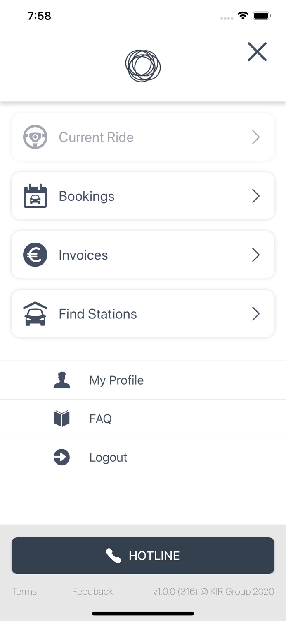Open Find Stations using its chevron

256,314
